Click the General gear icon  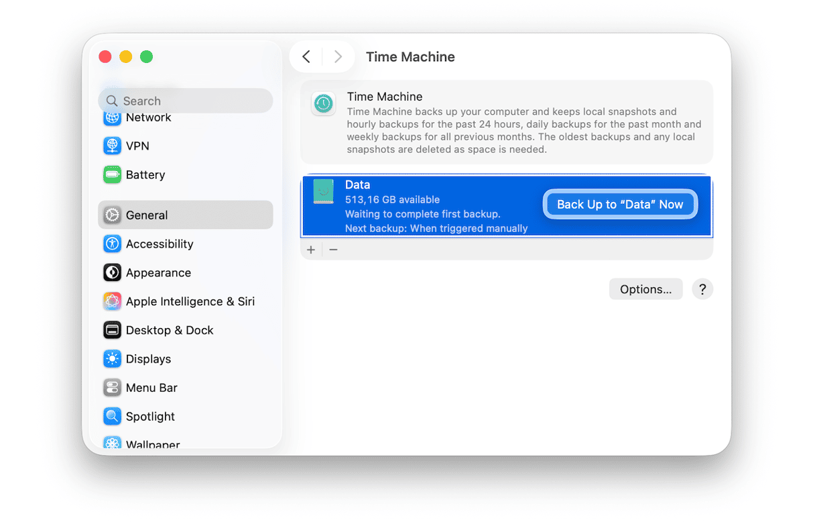pos(112,215)
